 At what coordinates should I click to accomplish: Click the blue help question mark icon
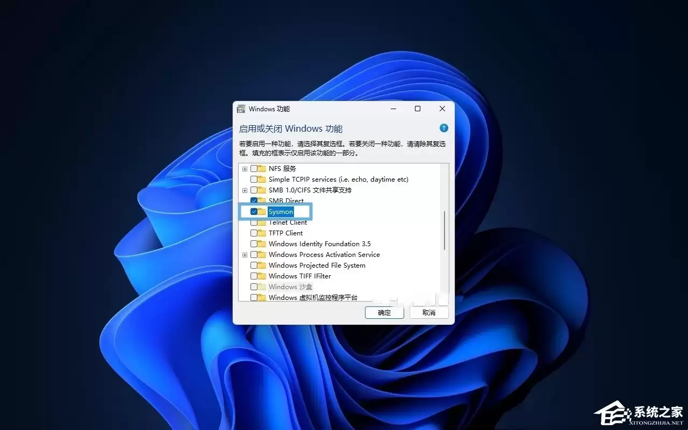click(x=443, y=128)
